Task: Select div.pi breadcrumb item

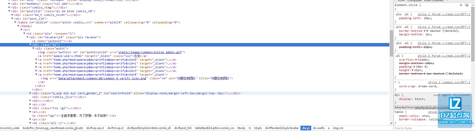Action: [x=306, y=128]
